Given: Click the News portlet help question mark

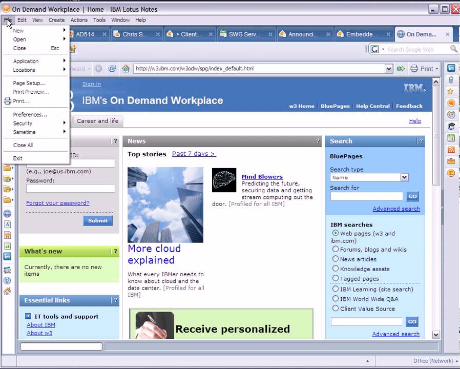Looking at the screenshot, I should [x=318, y=141].
